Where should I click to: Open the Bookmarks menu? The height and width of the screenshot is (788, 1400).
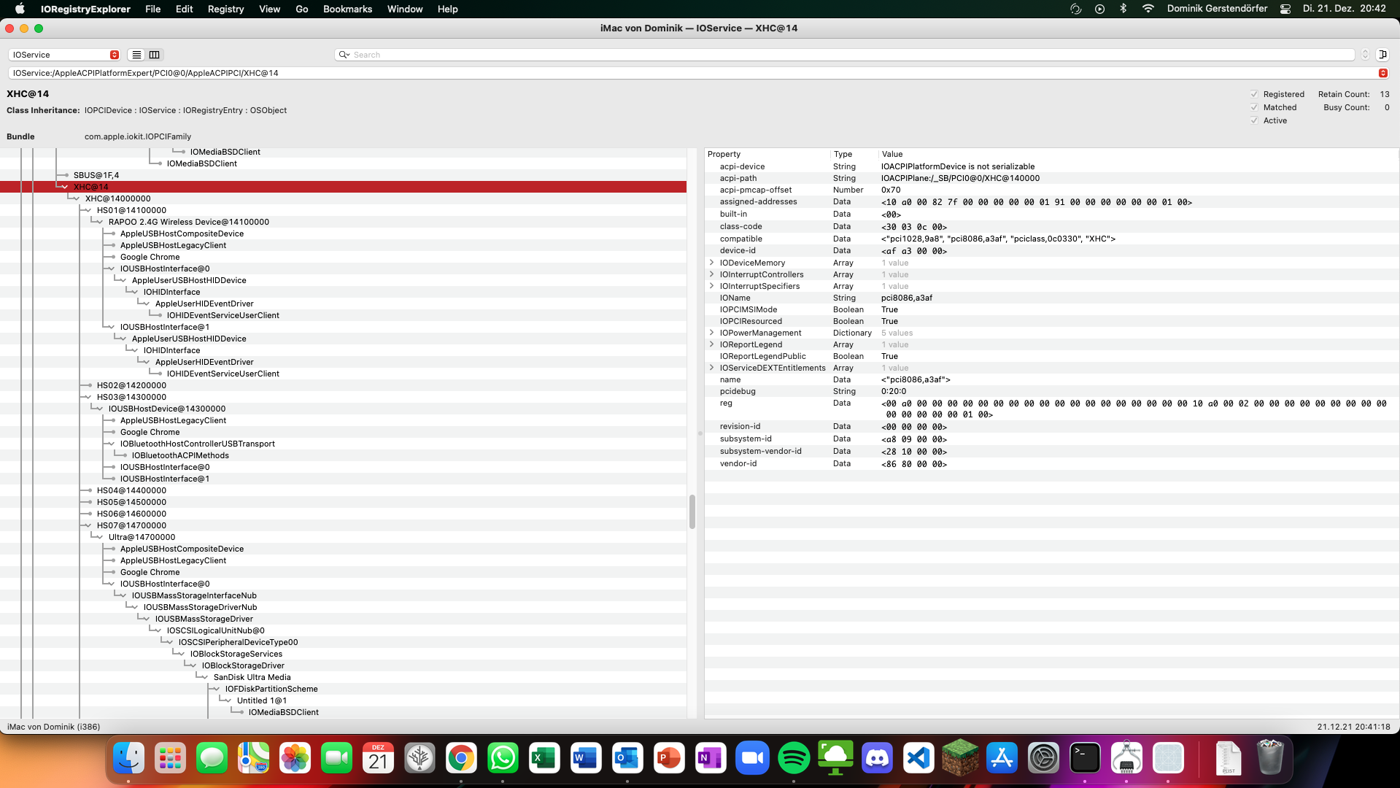click(x=347, y=9)
